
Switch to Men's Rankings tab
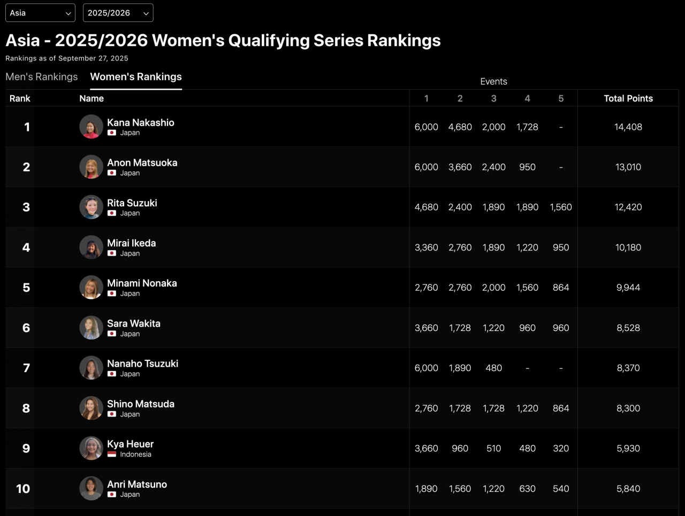click(42, 77)
